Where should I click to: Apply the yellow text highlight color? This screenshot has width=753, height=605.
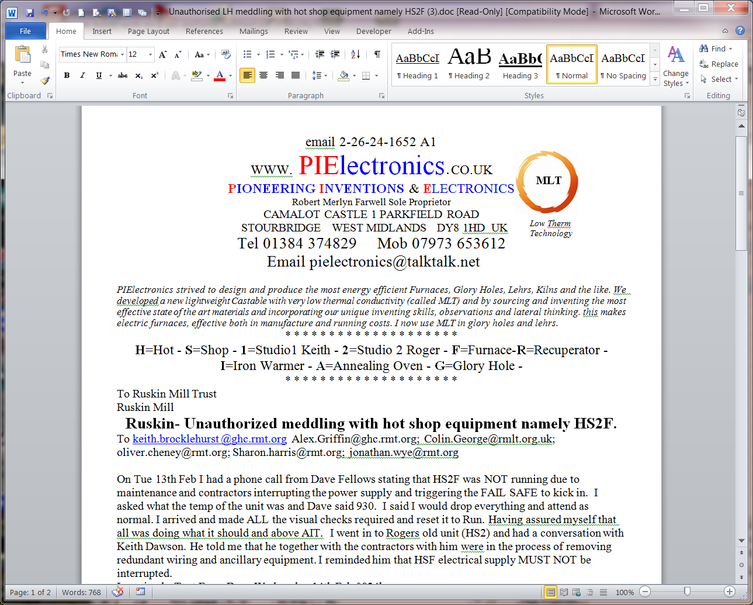click(197, 75)
